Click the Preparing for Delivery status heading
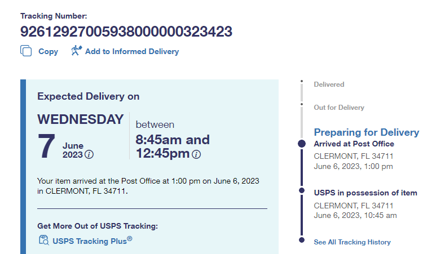This screenshot has width=445, height=254. click(x=366, y=132)
